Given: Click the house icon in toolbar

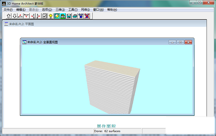Looking at the screenshot, I should coord(63,16).
